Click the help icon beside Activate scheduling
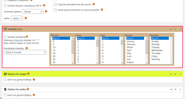 pyautogui.click(x=27, y=37)
